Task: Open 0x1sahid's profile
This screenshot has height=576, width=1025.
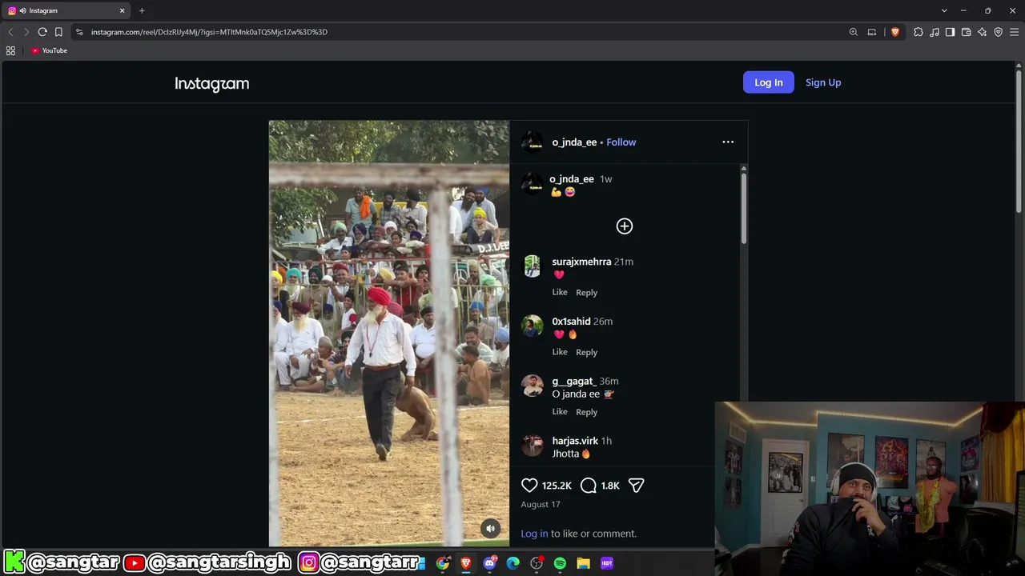Action: [571, 322]
